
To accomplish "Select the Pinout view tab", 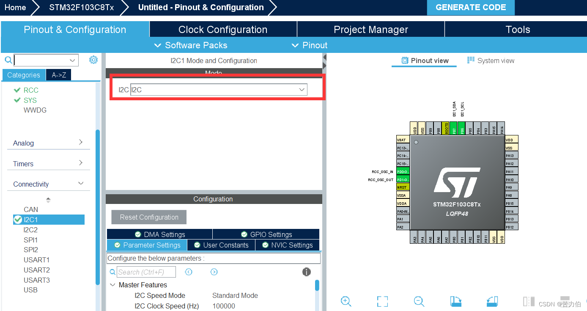I will 425,61.
